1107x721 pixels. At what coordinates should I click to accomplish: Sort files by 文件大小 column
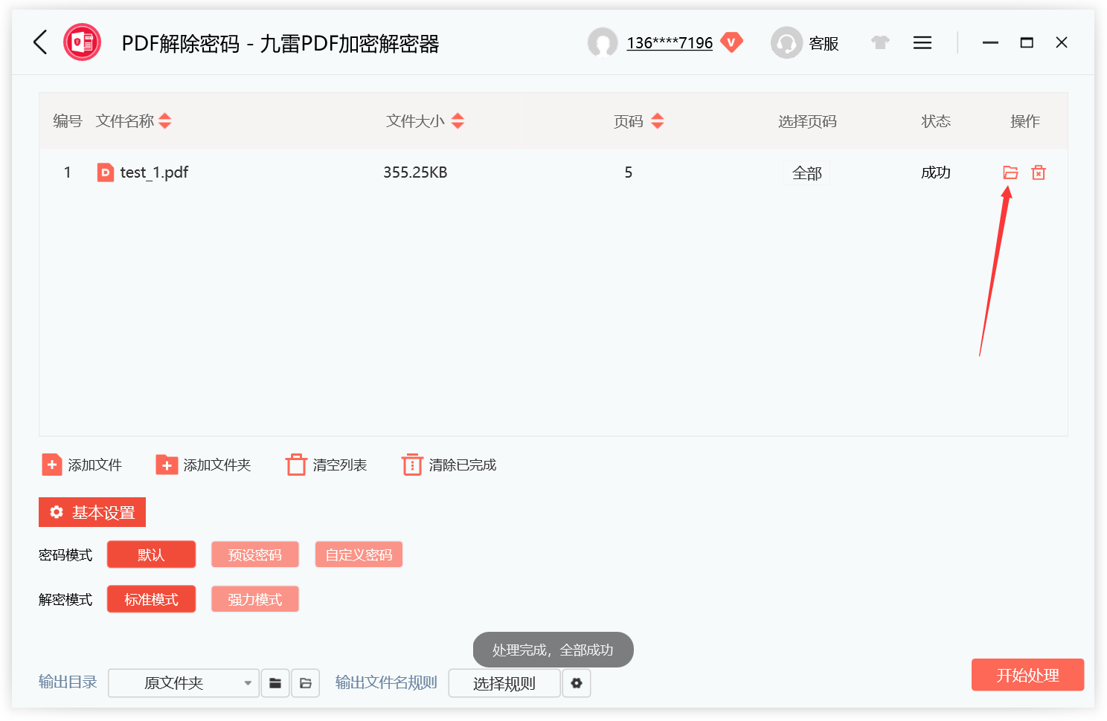(x=425, y=120)
